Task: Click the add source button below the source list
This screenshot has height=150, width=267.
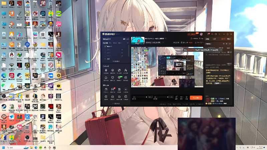Action: [116, 61]
